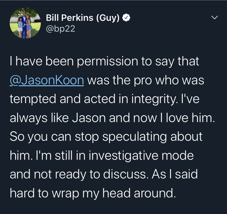Select the display name Bill Perkins (Guy)
This screenshot has width=227, height=214.
[82, 18]
